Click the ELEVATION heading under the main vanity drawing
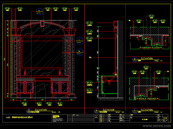 pos(41,110)
